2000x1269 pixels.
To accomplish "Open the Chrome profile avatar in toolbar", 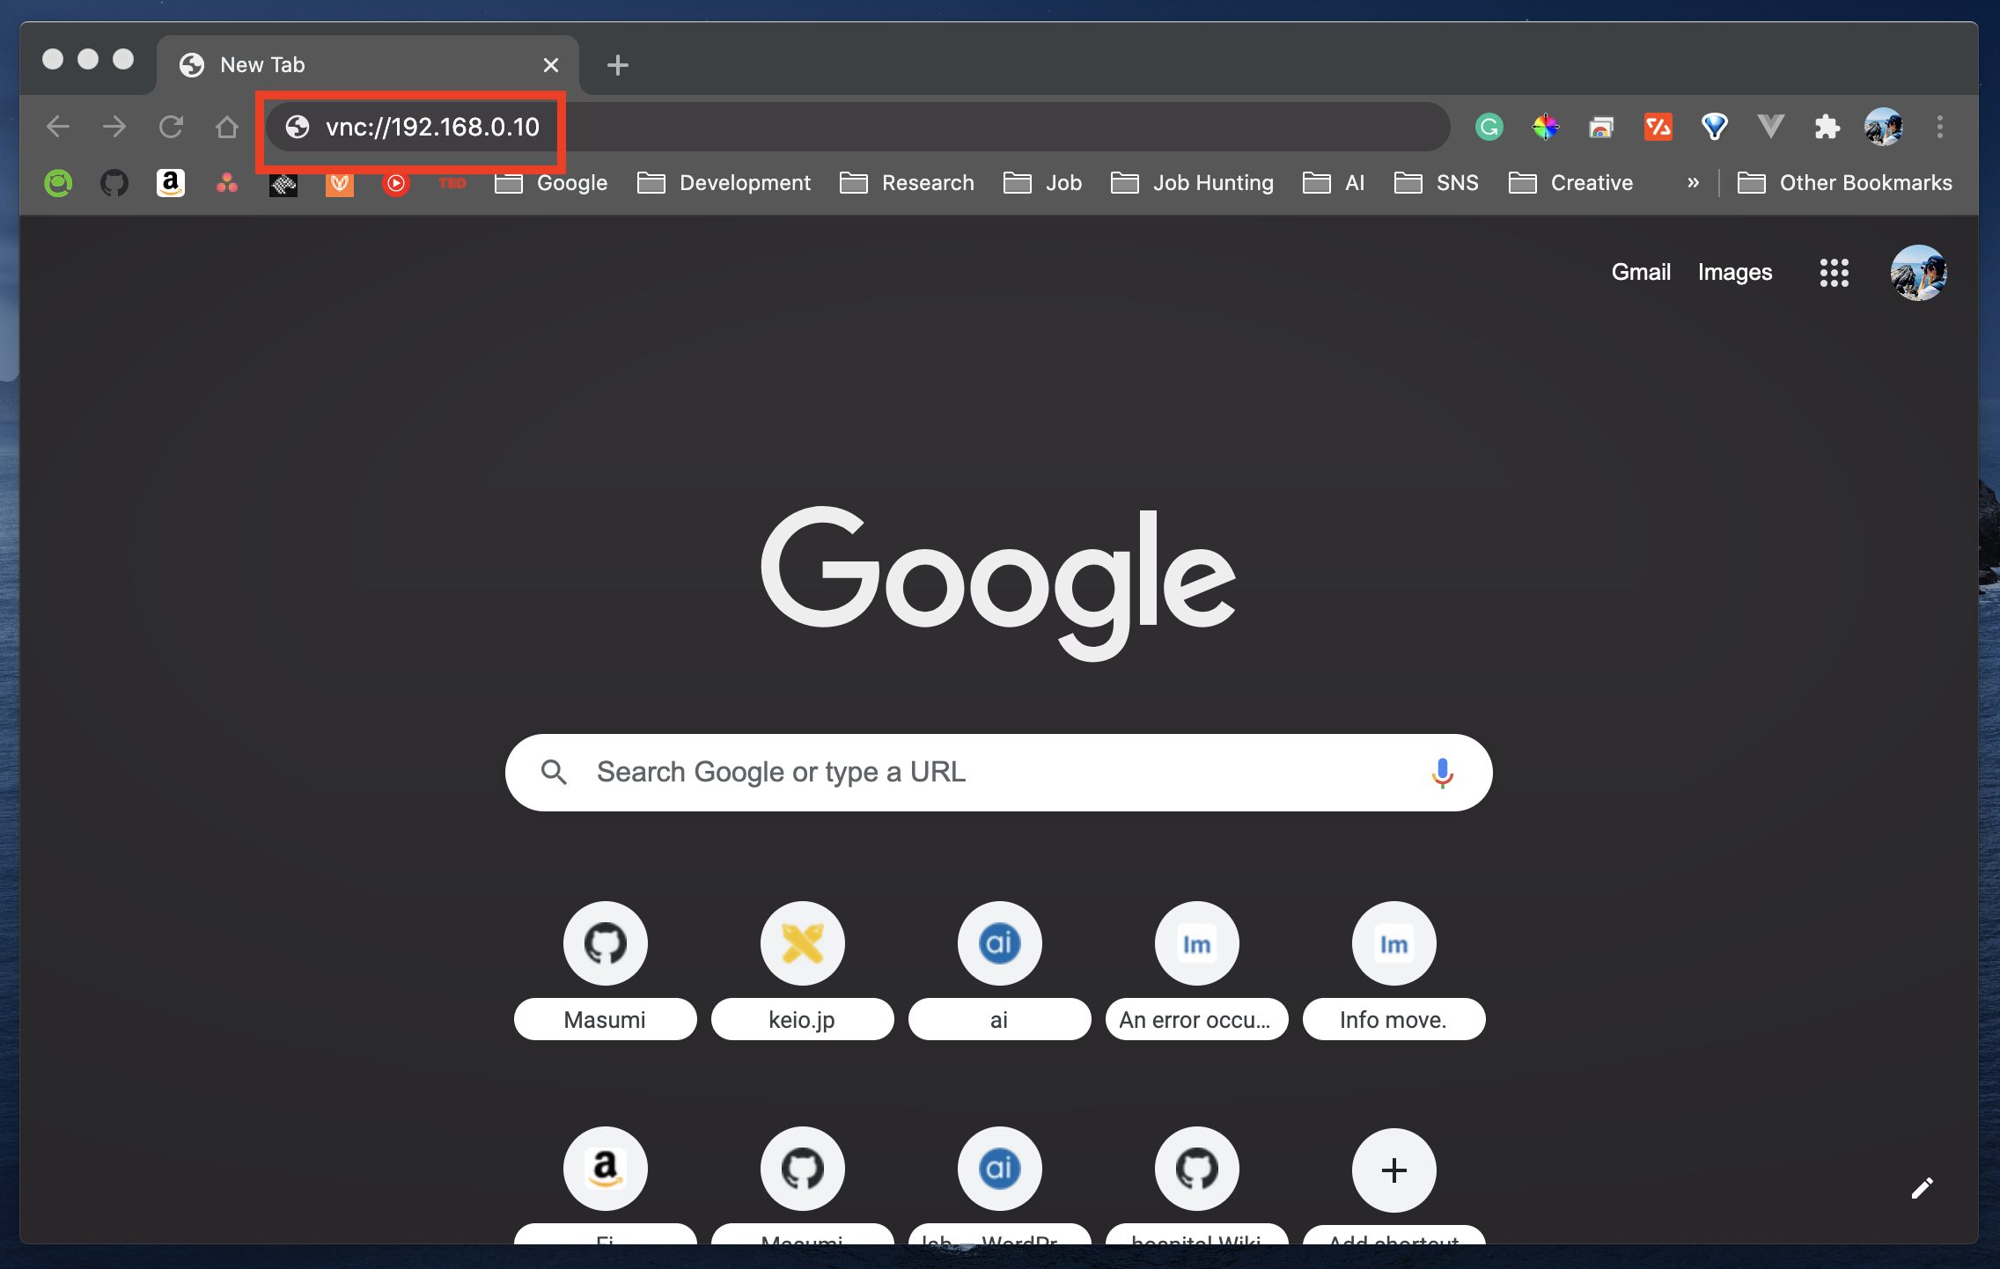I will pos(1883,127).
